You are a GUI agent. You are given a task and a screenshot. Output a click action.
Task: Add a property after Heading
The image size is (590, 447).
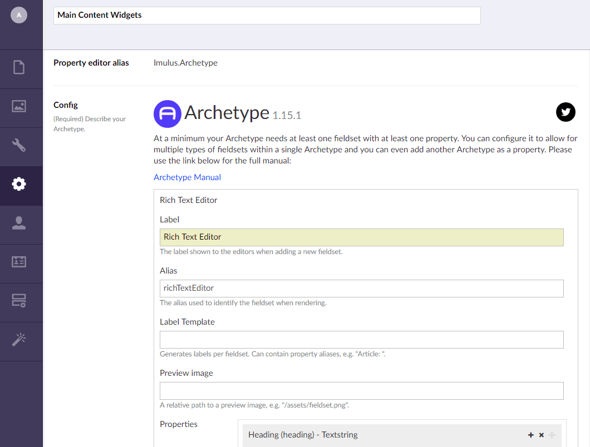531,435
